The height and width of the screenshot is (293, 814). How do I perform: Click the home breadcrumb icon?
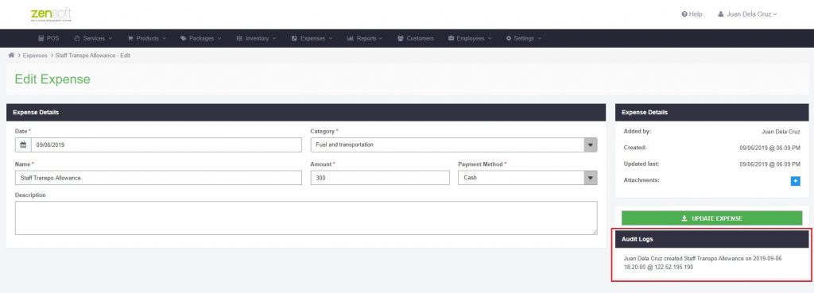coord(11,55)
